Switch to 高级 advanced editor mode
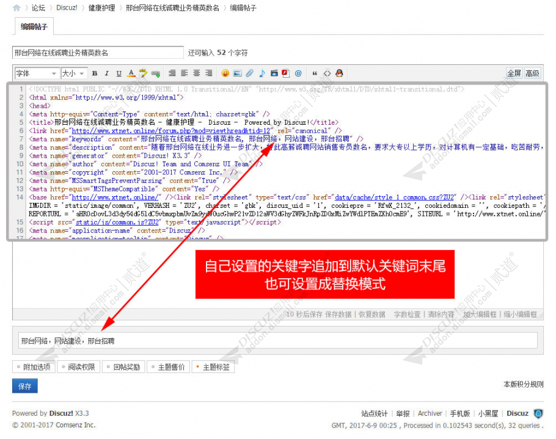The image size is (556, 439). click(532, 73)
